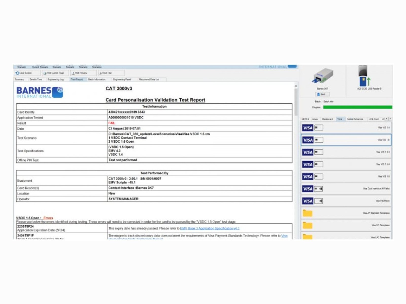The image size is (406, 304).
Task: Click the report's vertical scrollbar thumb
Action: pyautogui.click(x=296, y=102)
